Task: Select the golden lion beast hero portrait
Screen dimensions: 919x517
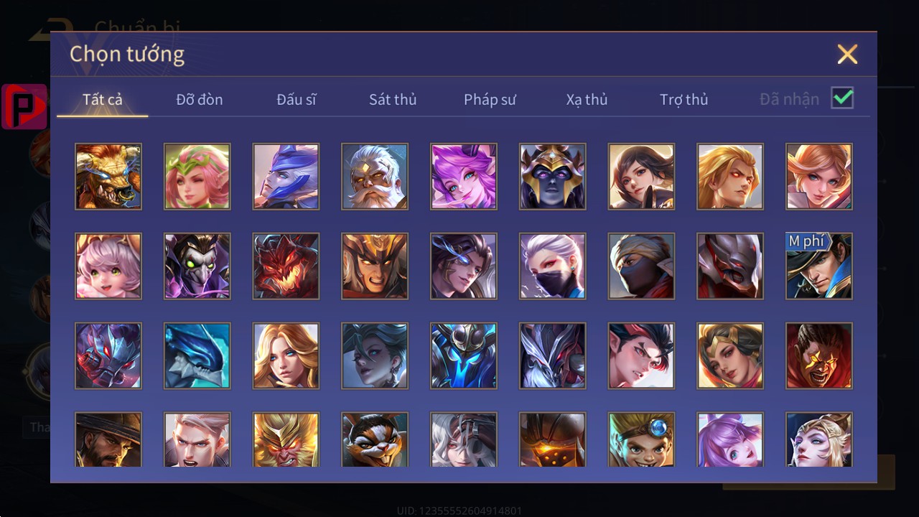Action: tap(108, 177)
